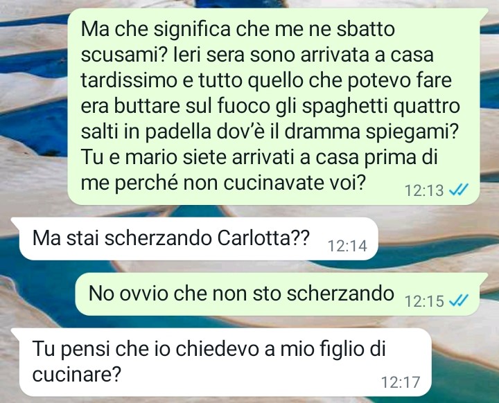Tap the blue double-check beside 12:13
499x403 pixels.
pos(459,190)
